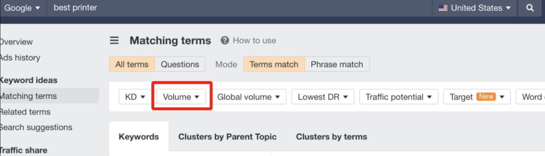Switch to Questions filter
The width and height of the screenshot is (545, 156).
click(180, 64)
